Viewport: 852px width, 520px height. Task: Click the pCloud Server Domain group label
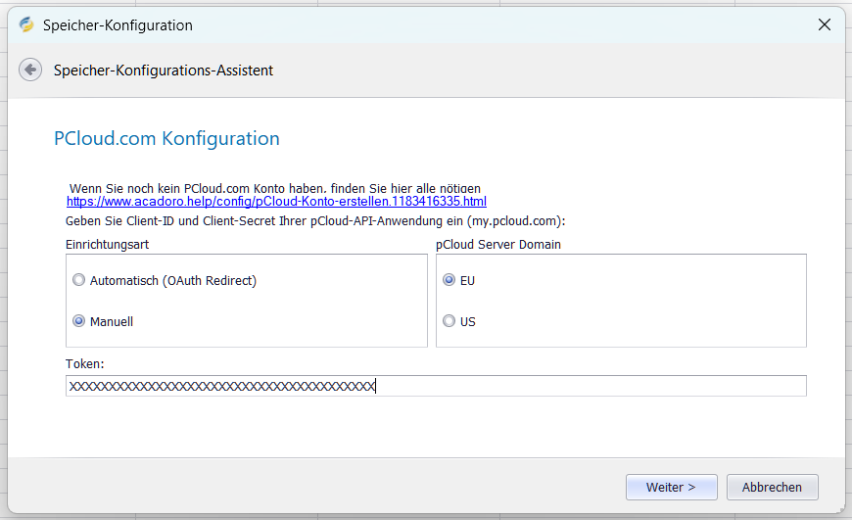(x=498, y=244)
